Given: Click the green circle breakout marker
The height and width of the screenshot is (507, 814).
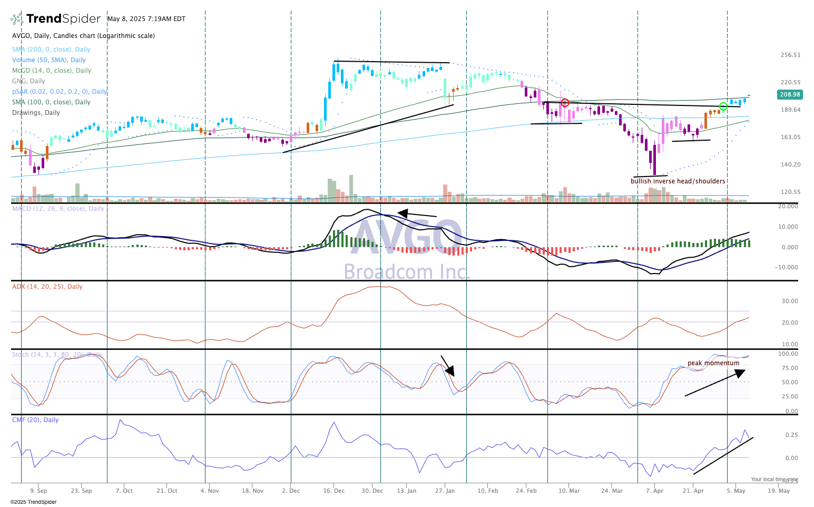Looking at the screenshot, I should point(723,106).
